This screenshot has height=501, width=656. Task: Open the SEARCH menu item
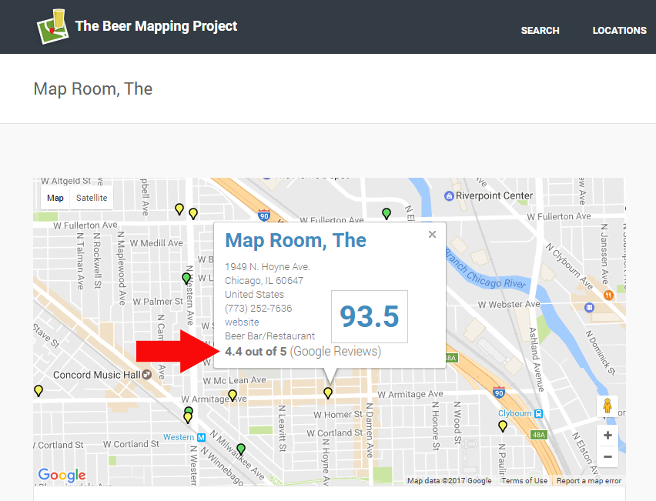540,31
